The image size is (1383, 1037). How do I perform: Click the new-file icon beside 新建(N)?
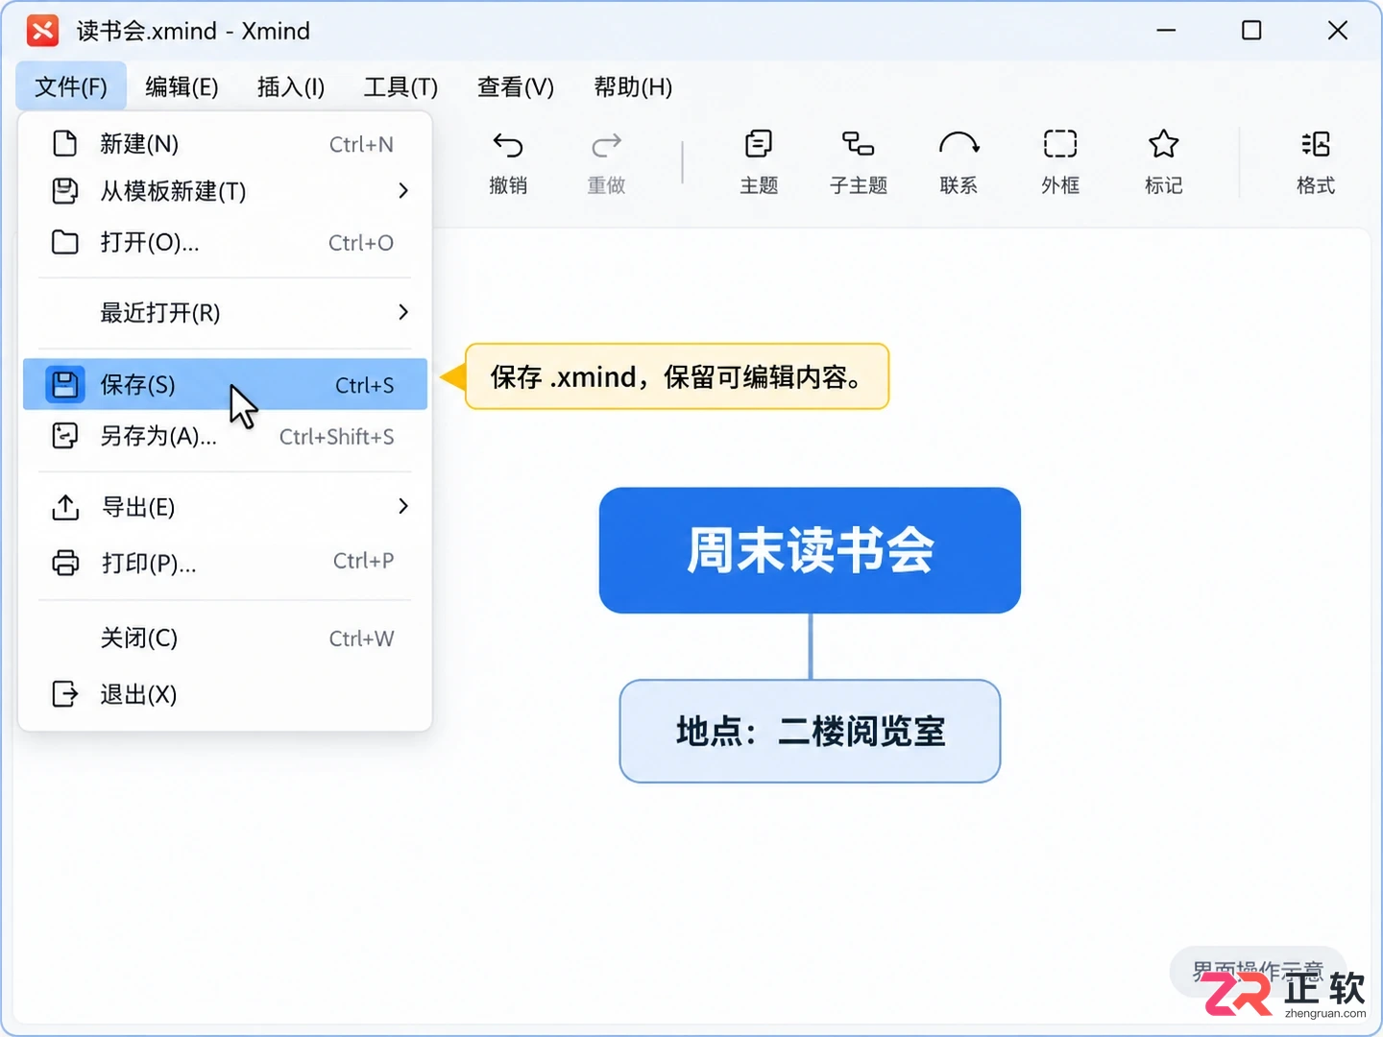click(x=64, y=143)
